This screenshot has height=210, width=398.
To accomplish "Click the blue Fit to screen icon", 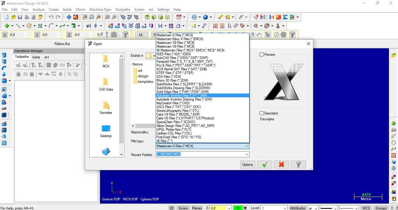I will [69, 17].
